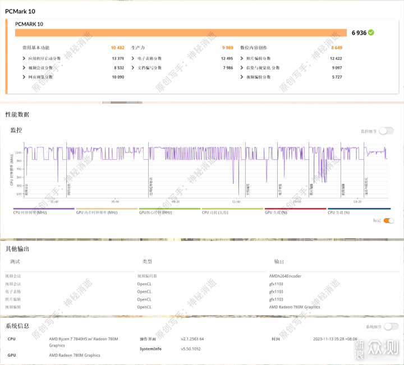The width and height of the screenshot is (404, 365).
Task: Click the 常用基本功能 group label
Action: pyautogui.click(x=36, y=48)
